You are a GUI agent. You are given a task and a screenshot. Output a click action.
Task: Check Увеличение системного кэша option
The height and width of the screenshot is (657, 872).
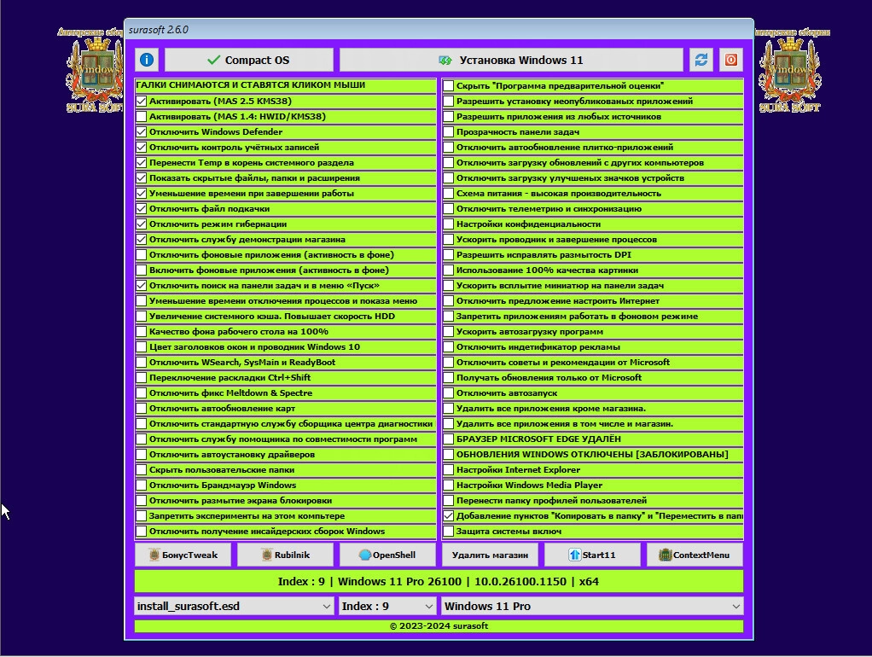pos(142,316)
